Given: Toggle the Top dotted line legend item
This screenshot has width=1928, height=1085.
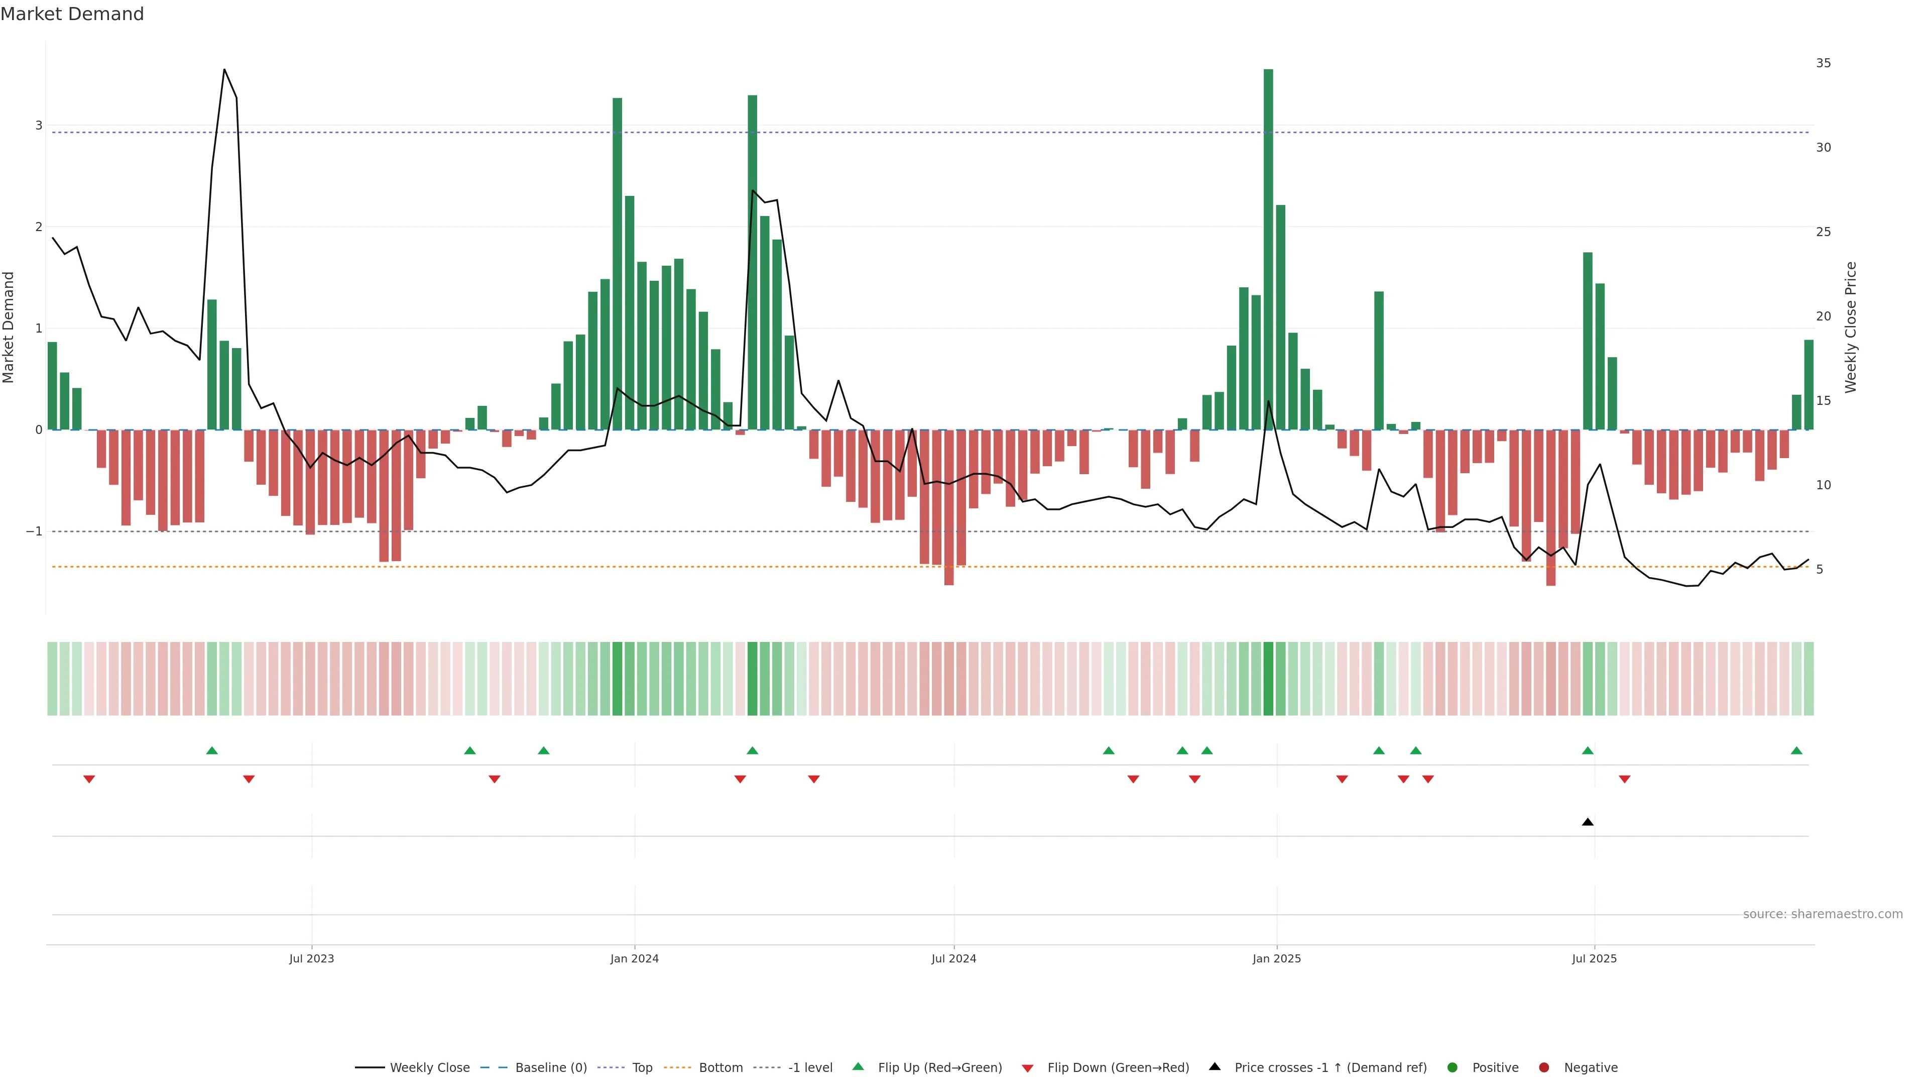Looking at the screenshot, I should 642,1067.
